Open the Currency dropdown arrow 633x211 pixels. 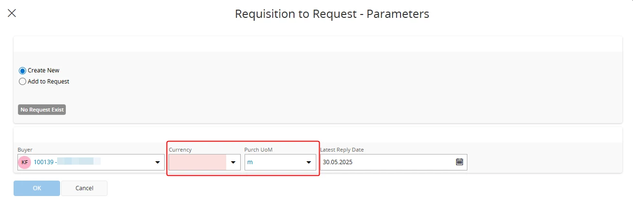pos(233,162)
